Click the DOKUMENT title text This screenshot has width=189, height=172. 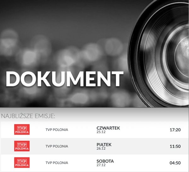65,79
